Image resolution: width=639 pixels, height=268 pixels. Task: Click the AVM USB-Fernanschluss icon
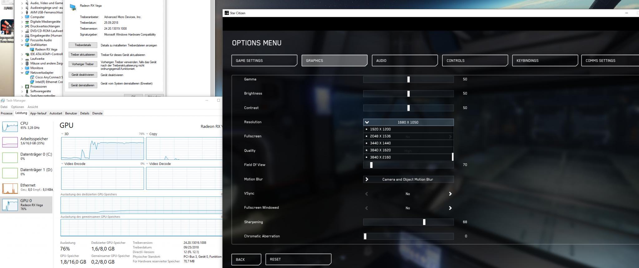pos(27,12)
